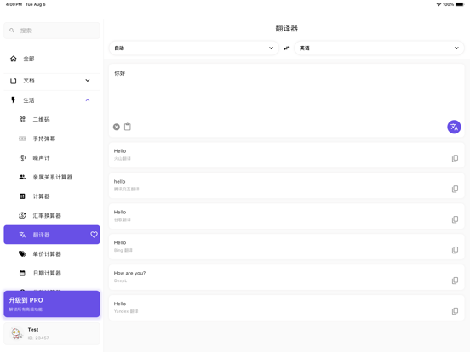Click the people relationship icon
470x352 pixels.
tap(22, 177)
